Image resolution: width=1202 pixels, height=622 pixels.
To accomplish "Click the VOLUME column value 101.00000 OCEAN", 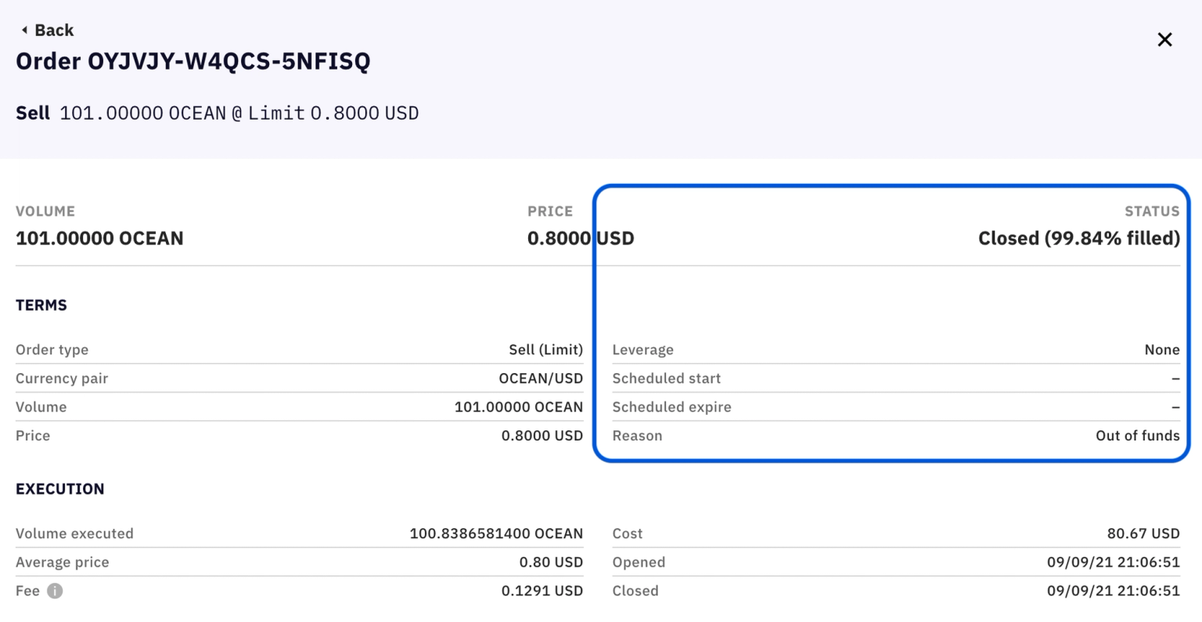I will [x=99, y=238].
